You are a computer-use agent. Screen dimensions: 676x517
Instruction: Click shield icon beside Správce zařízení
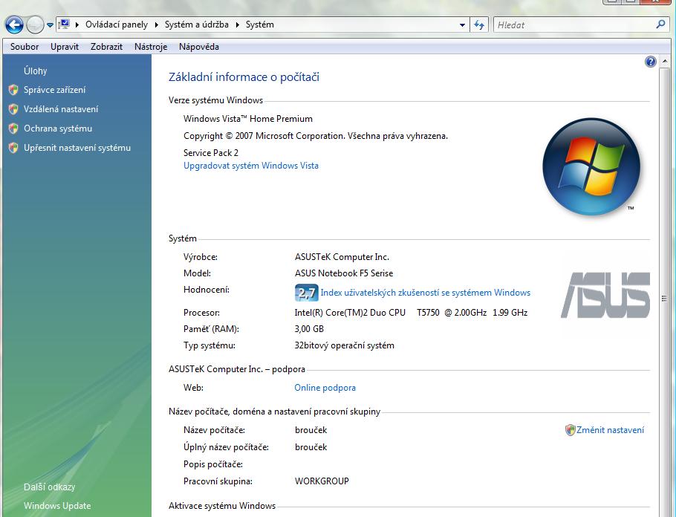click(13, 90)
